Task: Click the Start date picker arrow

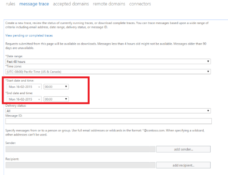Action: point(39,86)
